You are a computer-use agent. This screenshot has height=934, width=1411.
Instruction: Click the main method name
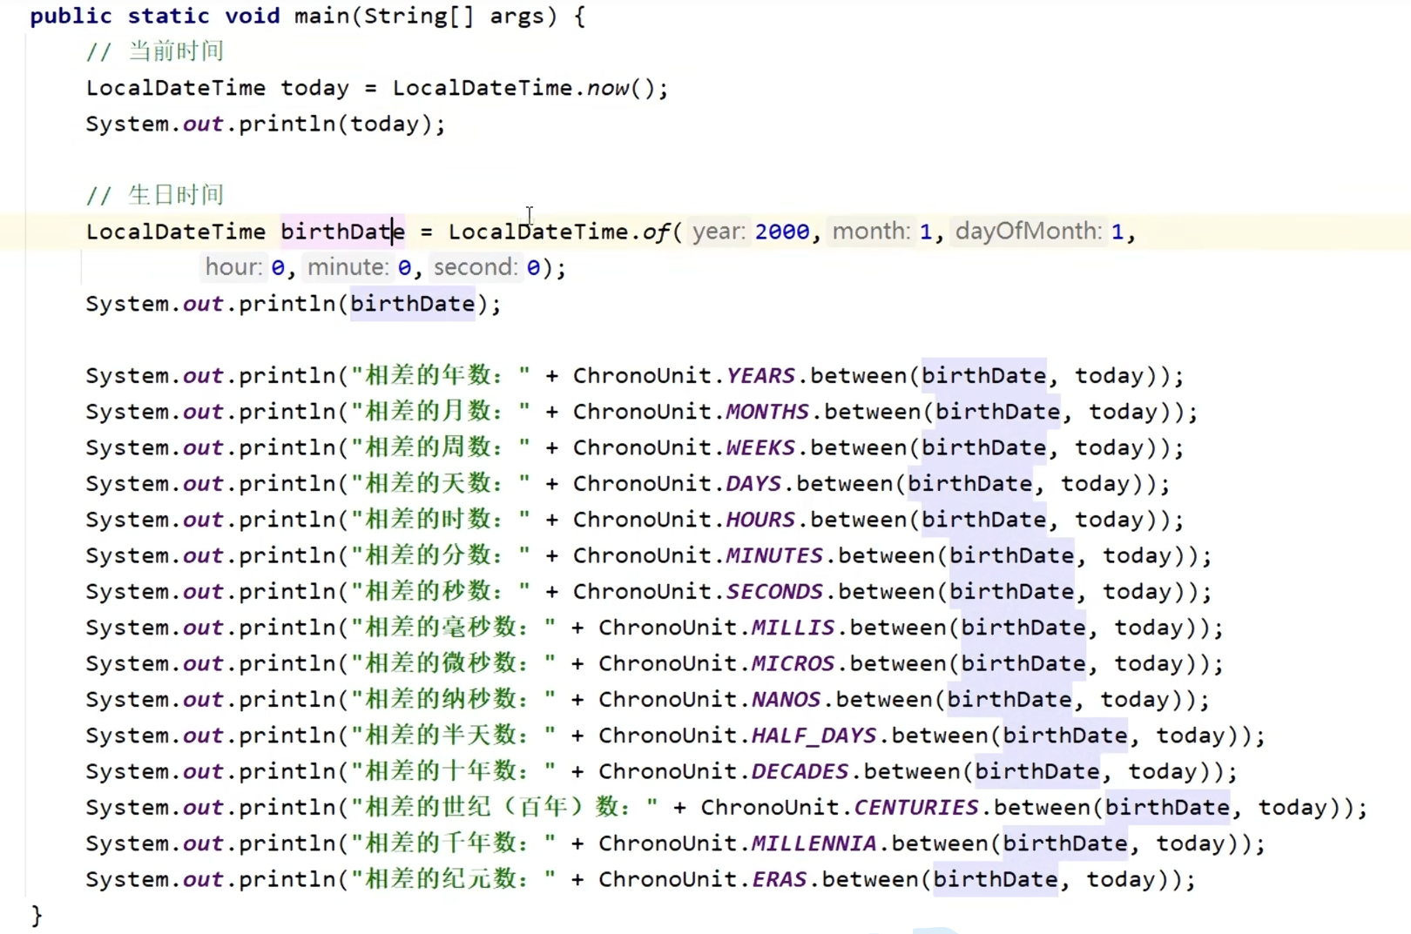click(321, 17)
